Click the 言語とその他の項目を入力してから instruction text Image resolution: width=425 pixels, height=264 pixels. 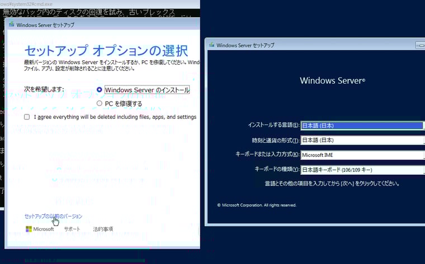tap(332, 184)
